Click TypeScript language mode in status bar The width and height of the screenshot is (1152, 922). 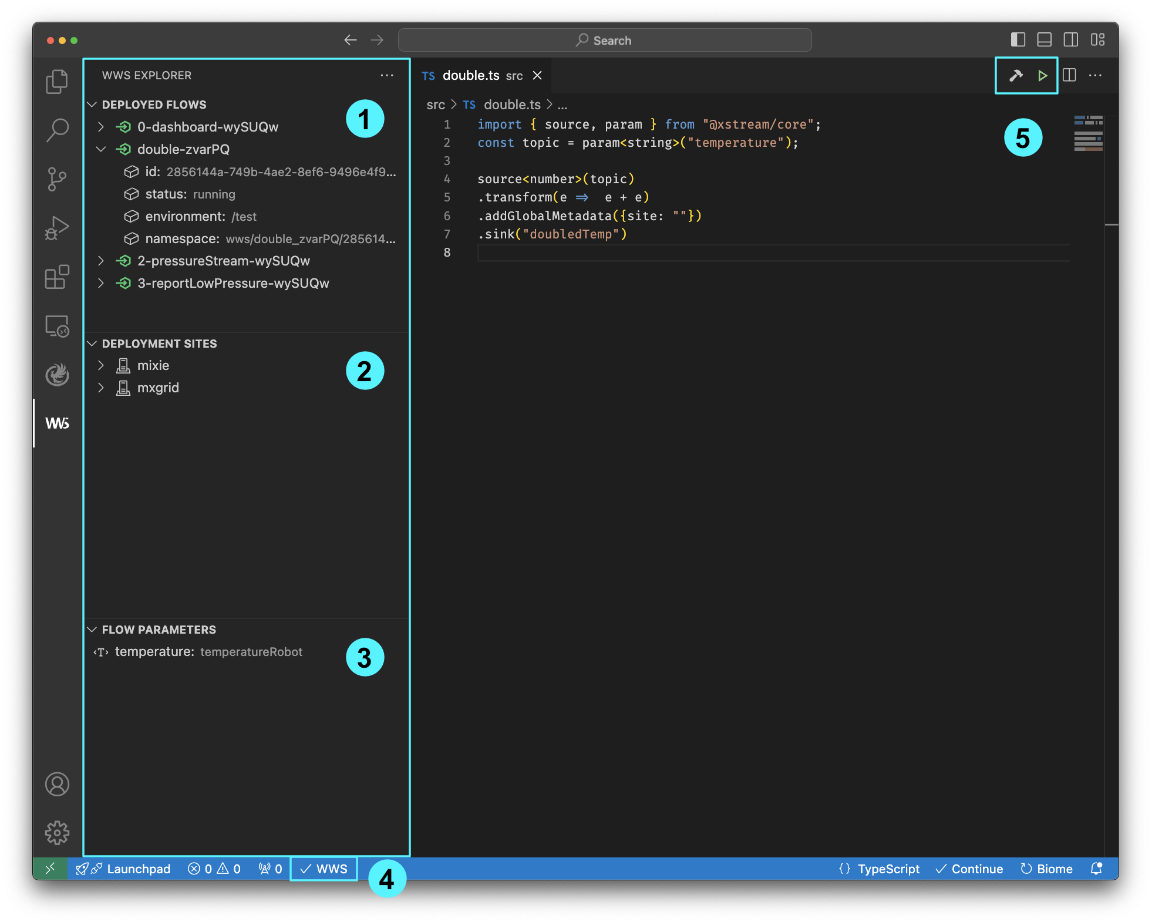pos(888,869)
